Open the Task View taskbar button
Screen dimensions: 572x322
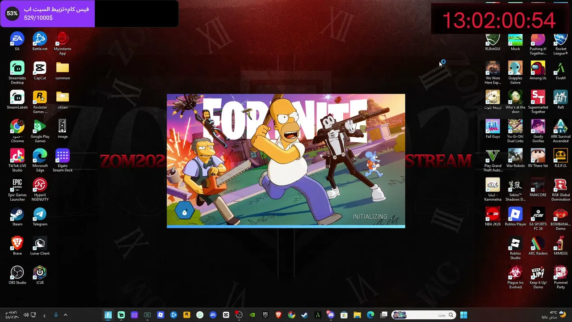point(383,315)
